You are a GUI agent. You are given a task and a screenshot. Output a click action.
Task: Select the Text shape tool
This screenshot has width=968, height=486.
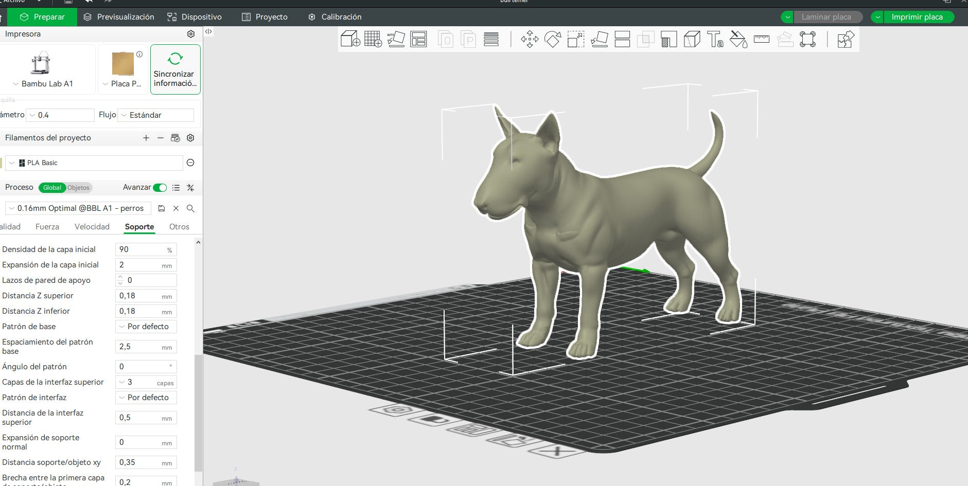(715, 39)
